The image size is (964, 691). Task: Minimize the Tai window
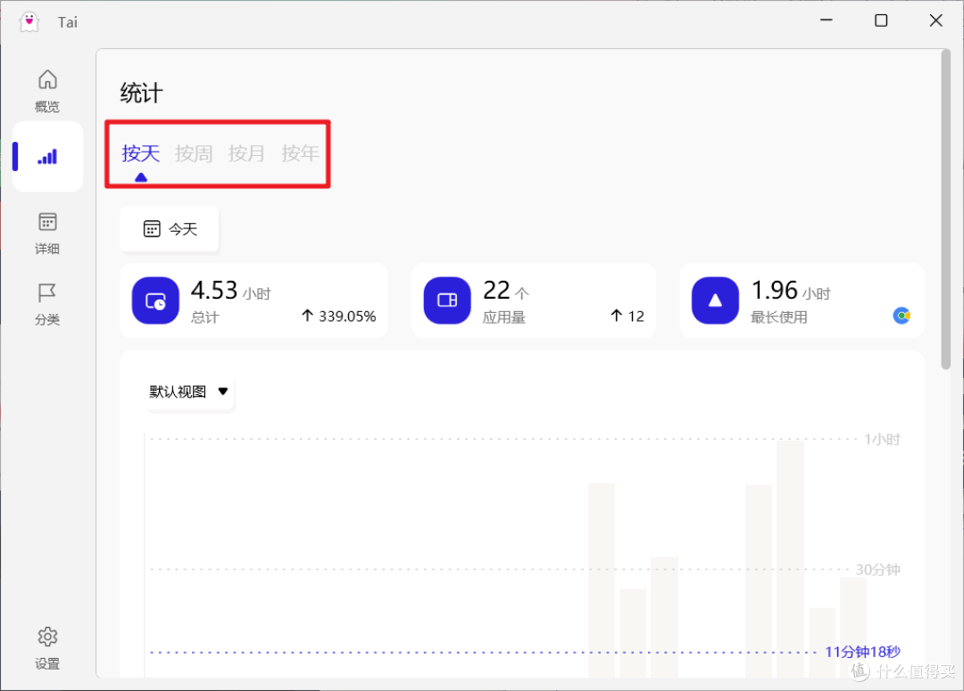[x=827, y=21]
